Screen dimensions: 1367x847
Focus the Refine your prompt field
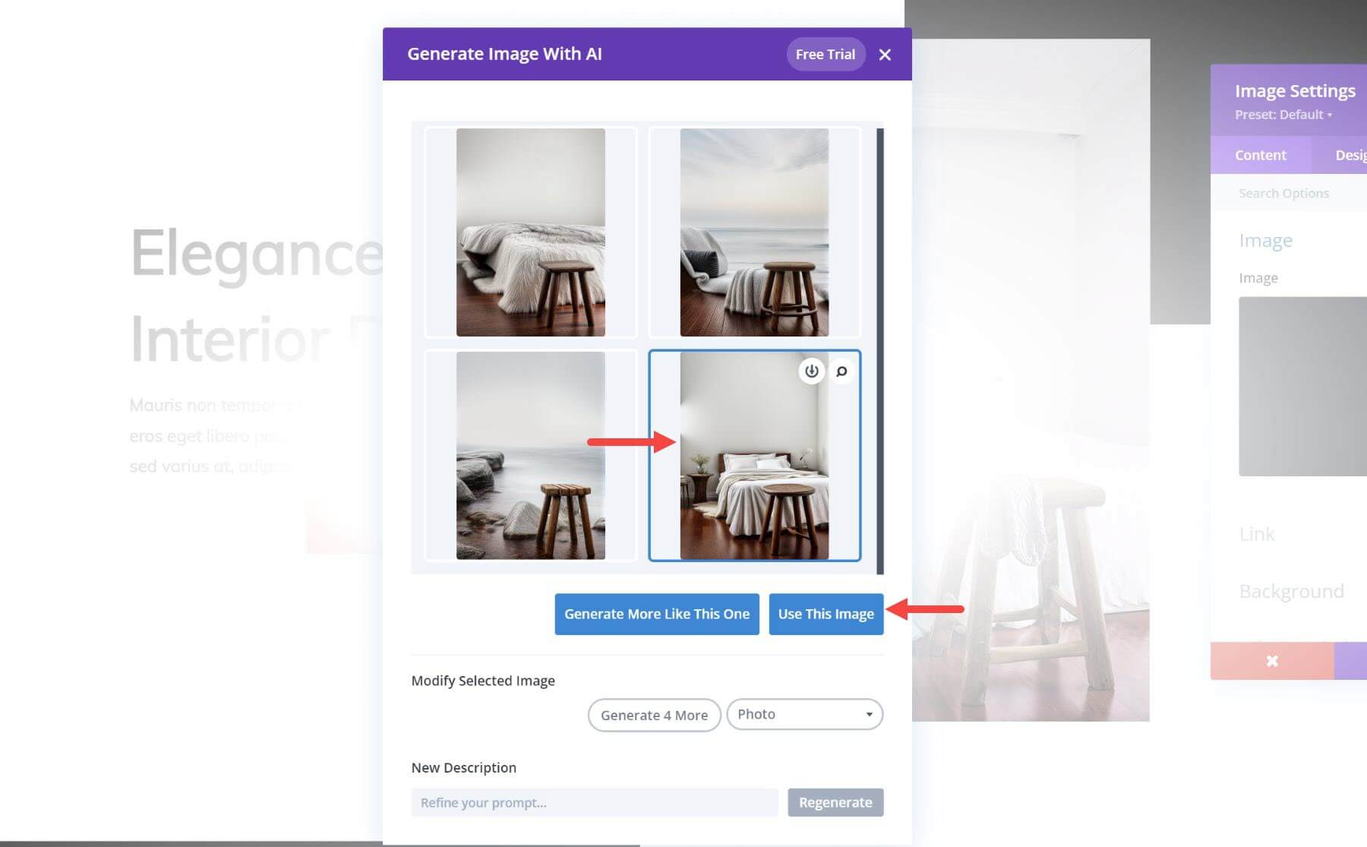coord(595,802)
